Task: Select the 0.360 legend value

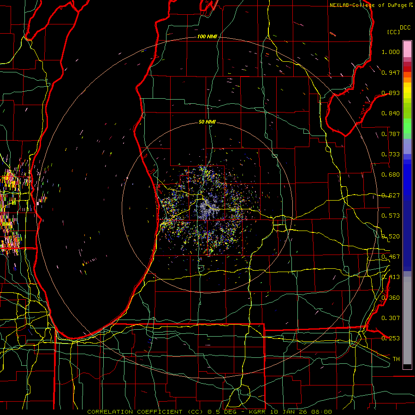Action: coord(391,298)
